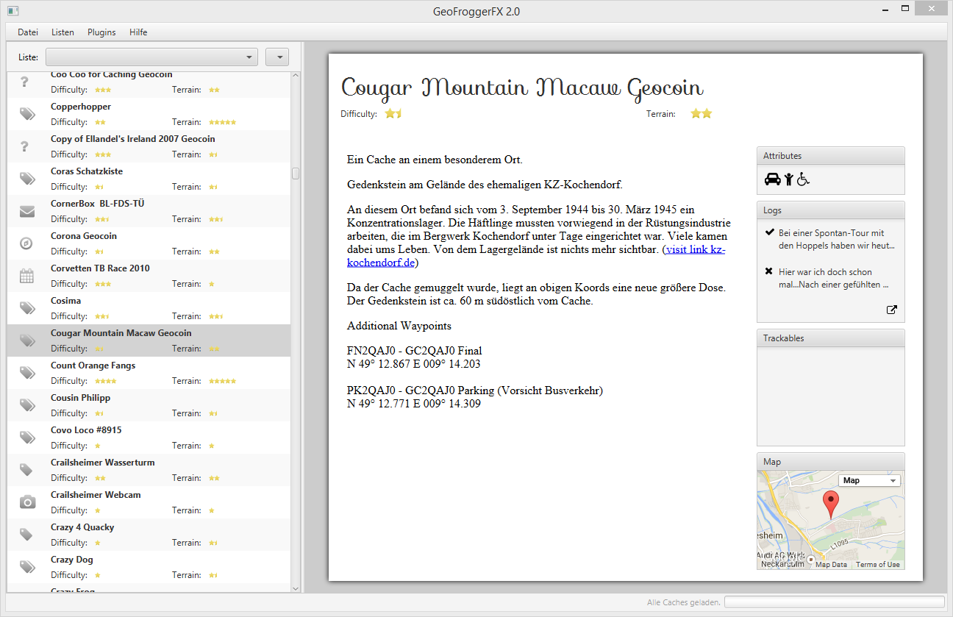Click the question mark icon beside Copy of Ellandel's Ireland

coord(24,146)
